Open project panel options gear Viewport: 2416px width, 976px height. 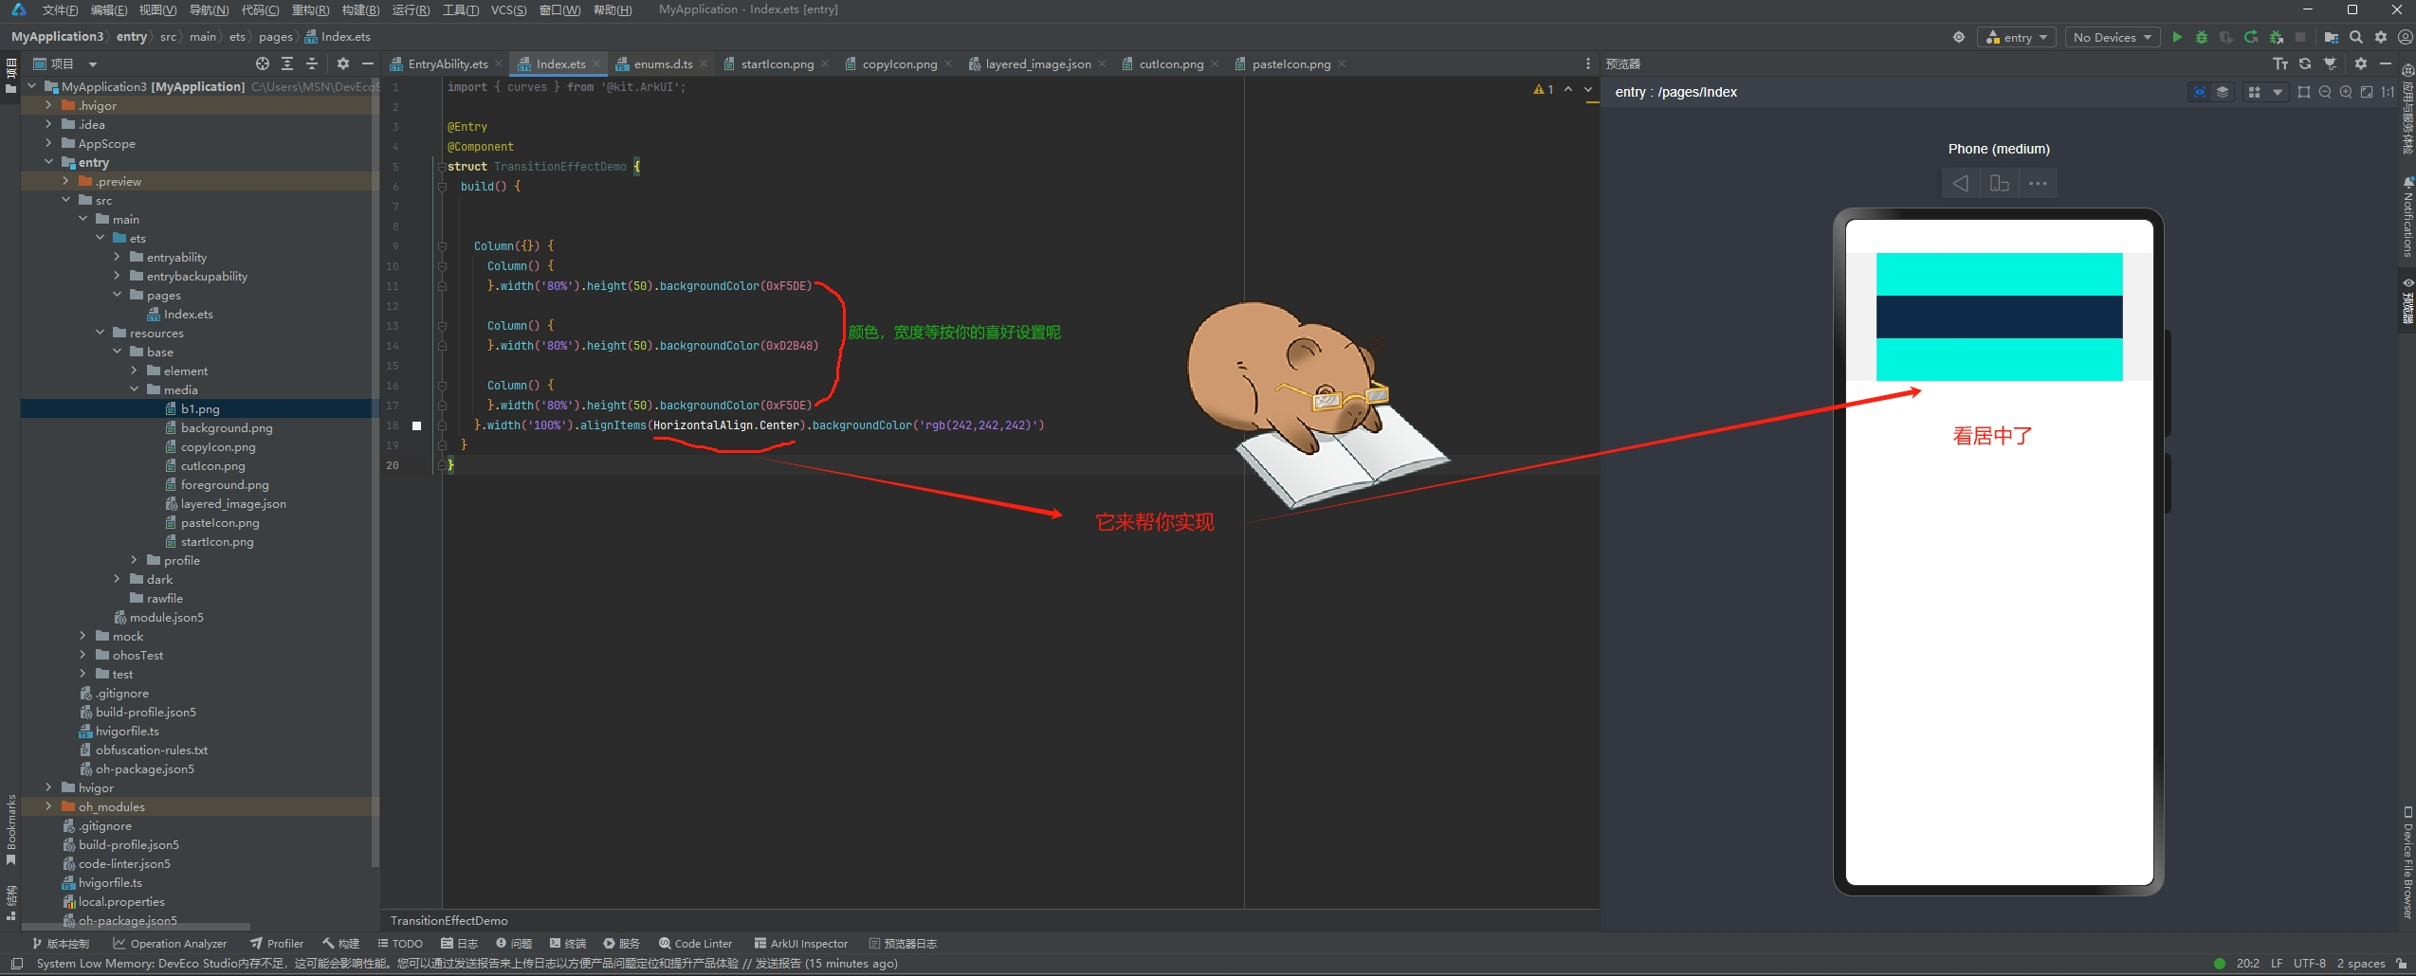click(343, 63)
